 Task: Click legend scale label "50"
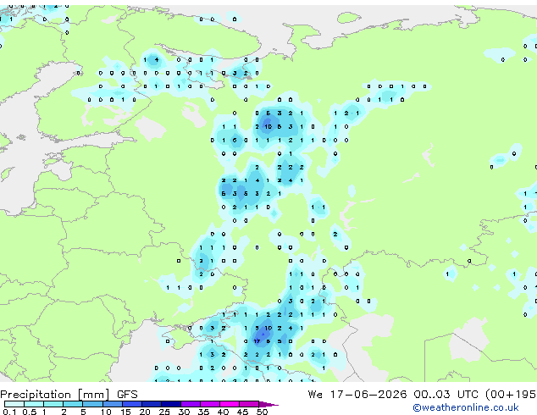pos(262,412)
